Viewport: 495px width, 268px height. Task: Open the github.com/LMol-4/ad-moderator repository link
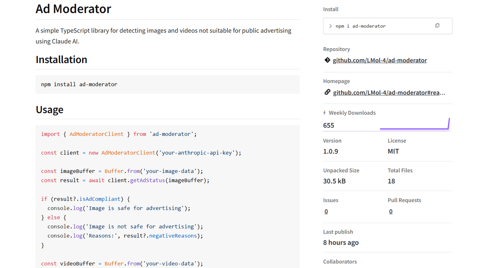[x=379, y=60]
